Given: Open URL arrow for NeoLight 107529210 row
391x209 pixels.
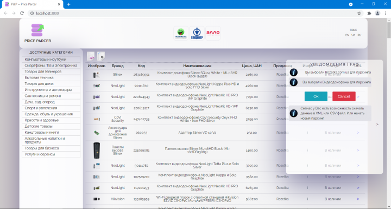Looking at the screenshot, I should pos(358,177).
